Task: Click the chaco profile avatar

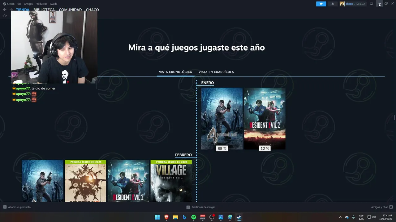Action: click(x=342, y=4)
